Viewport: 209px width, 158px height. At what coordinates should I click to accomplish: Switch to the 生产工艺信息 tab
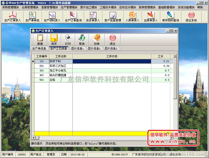59,49
